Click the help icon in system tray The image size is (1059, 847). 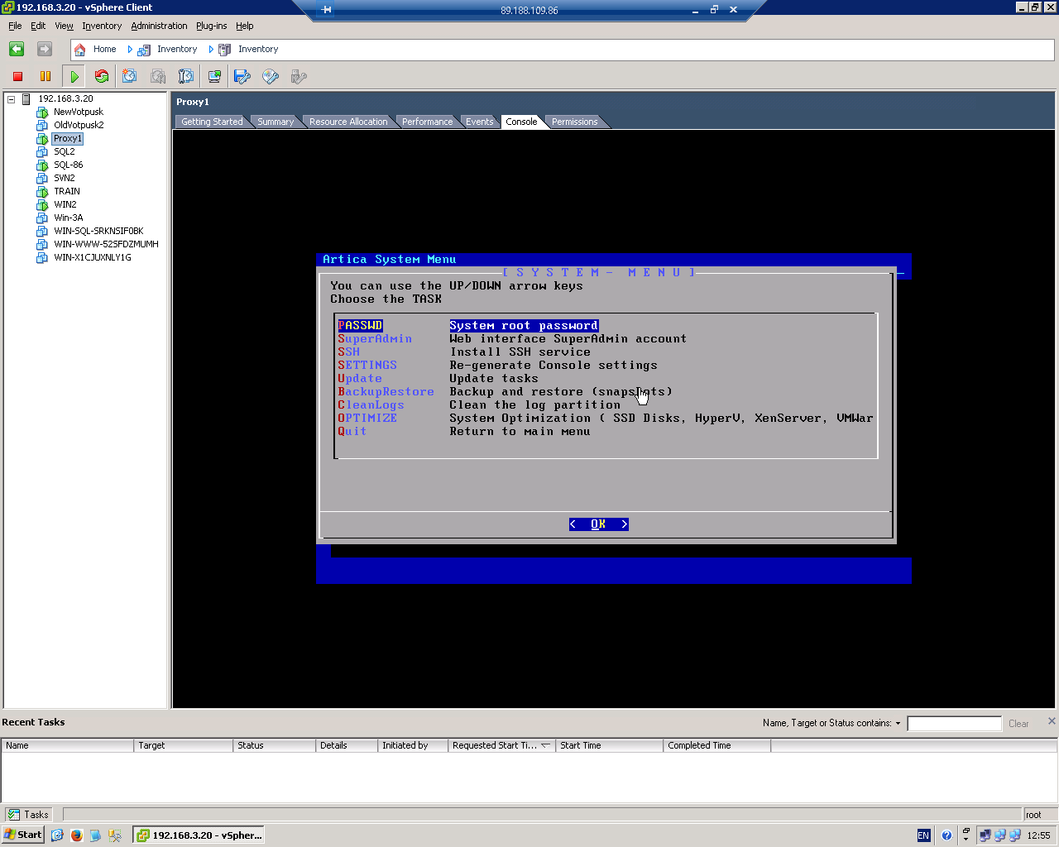pos(947,835)
